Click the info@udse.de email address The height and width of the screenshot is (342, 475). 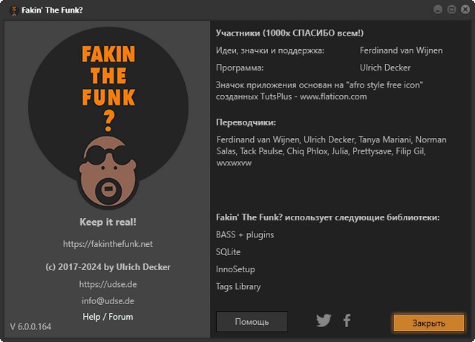(108, 300)
